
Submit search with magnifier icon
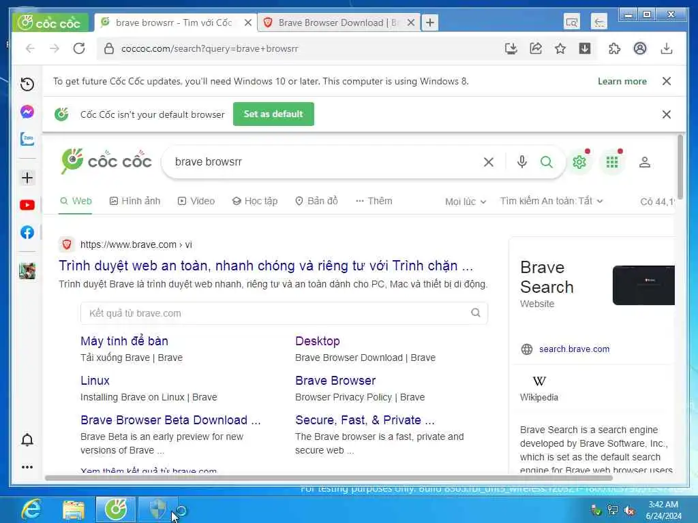click(547, 162)
